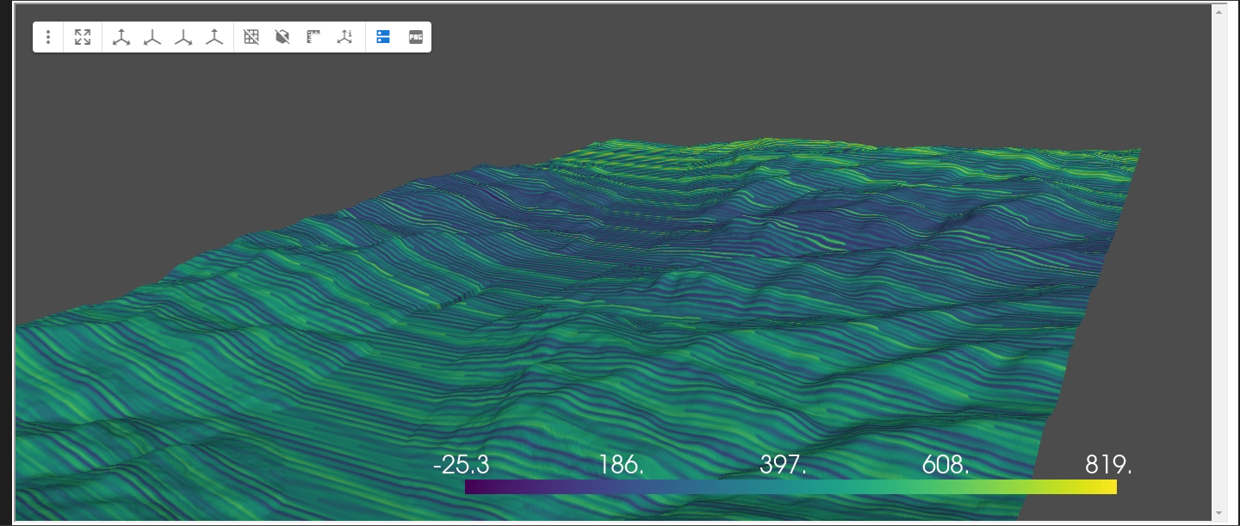Select the third axis view orientation icon
1240x526 pixels.
[183, 37]
